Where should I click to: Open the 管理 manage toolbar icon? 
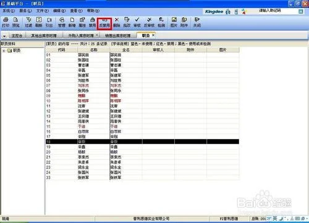pyautogui.click(x=62, y=22)
